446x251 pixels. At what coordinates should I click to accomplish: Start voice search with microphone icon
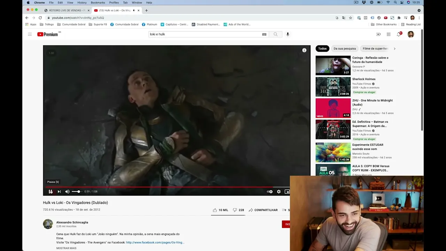(x=287, y=34)
